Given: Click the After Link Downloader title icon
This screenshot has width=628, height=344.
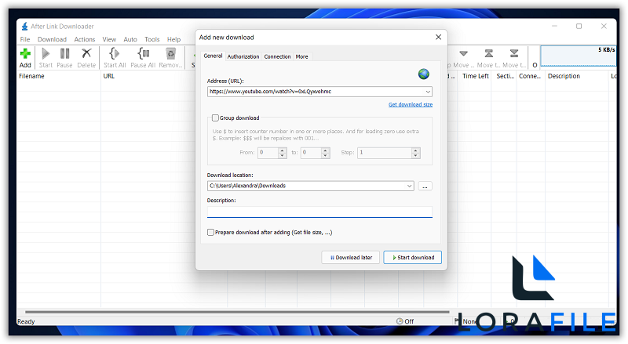Looking at the screenshot, I should coord(25,27).
